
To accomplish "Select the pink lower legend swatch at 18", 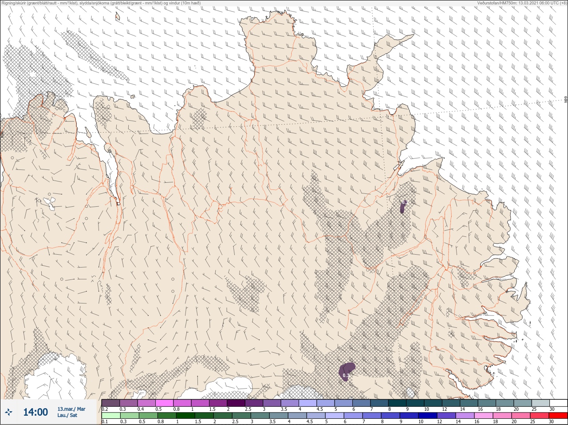I will pos(503,416).
